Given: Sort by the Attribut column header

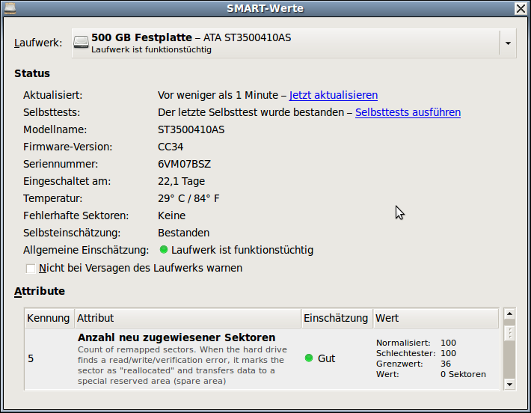Looking at the screenshot, I should click(187, 318).
